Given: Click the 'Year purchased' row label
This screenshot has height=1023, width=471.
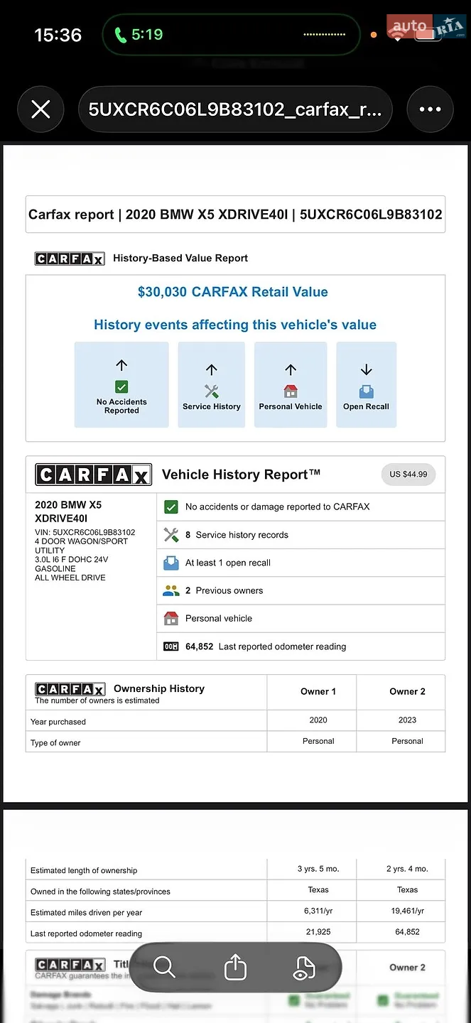Looking at the screenshot, I should coord(58,722).
